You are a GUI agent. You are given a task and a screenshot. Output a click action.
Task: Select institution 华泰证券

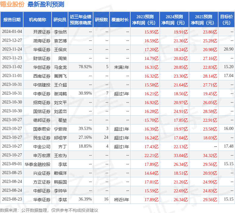pos(42,200)
